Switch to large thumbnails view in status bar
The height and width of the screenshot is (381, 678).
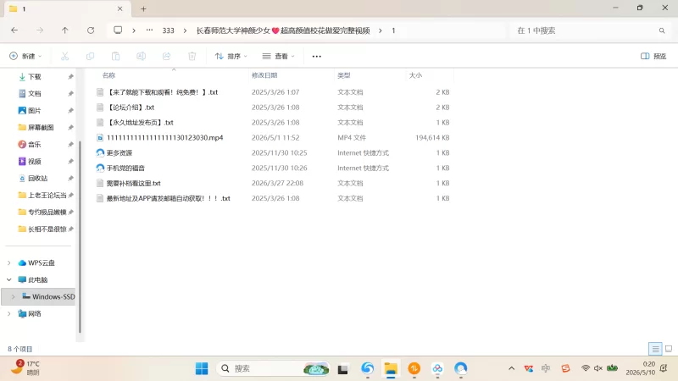point(669,349)
